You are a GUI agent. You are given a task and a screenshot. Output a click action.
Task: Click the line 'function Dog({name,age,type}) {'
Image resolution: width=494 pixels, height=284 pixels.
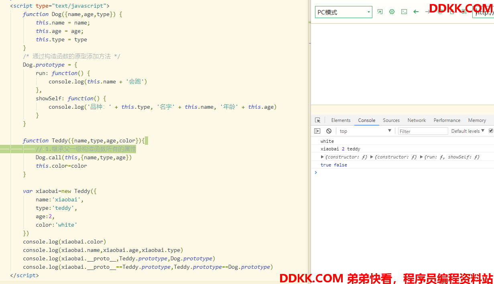coord(73,14)
